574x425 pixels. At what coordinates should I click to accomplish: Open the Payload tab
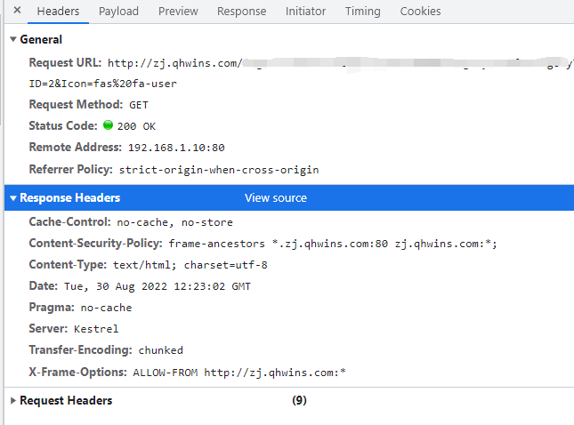118,12
